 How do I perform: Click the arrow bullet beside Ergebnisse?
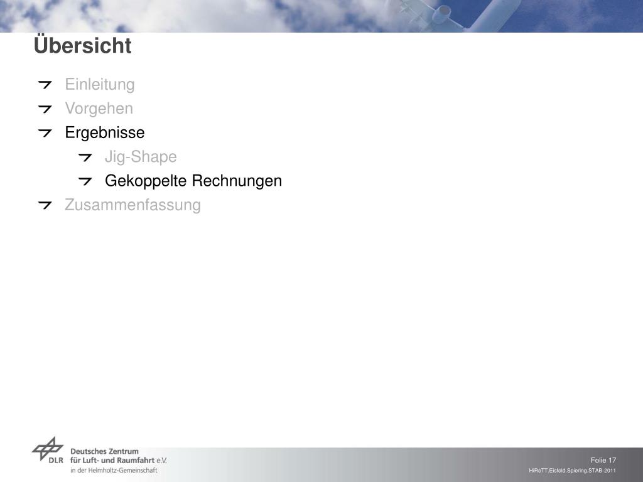(x=45, y=133)
